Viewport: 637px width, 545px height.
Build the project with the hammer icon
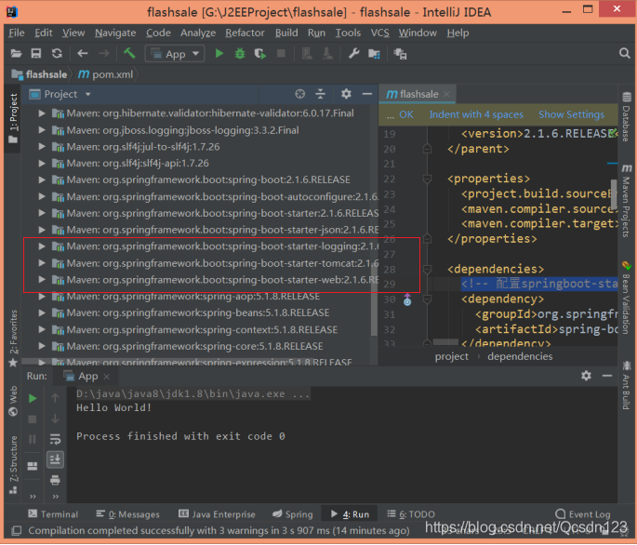[129, 53]
